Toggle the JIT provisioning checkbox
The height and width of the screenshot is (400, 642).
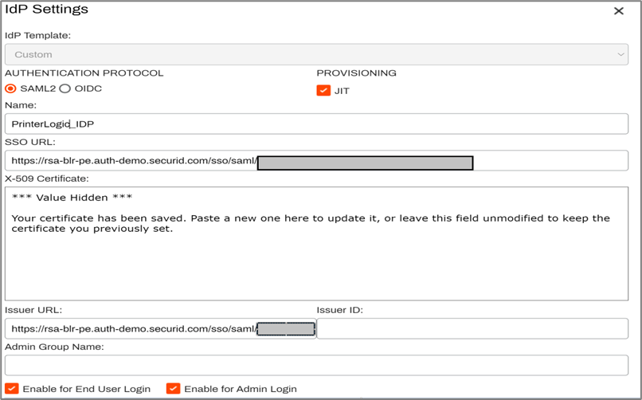coord(323,90)
